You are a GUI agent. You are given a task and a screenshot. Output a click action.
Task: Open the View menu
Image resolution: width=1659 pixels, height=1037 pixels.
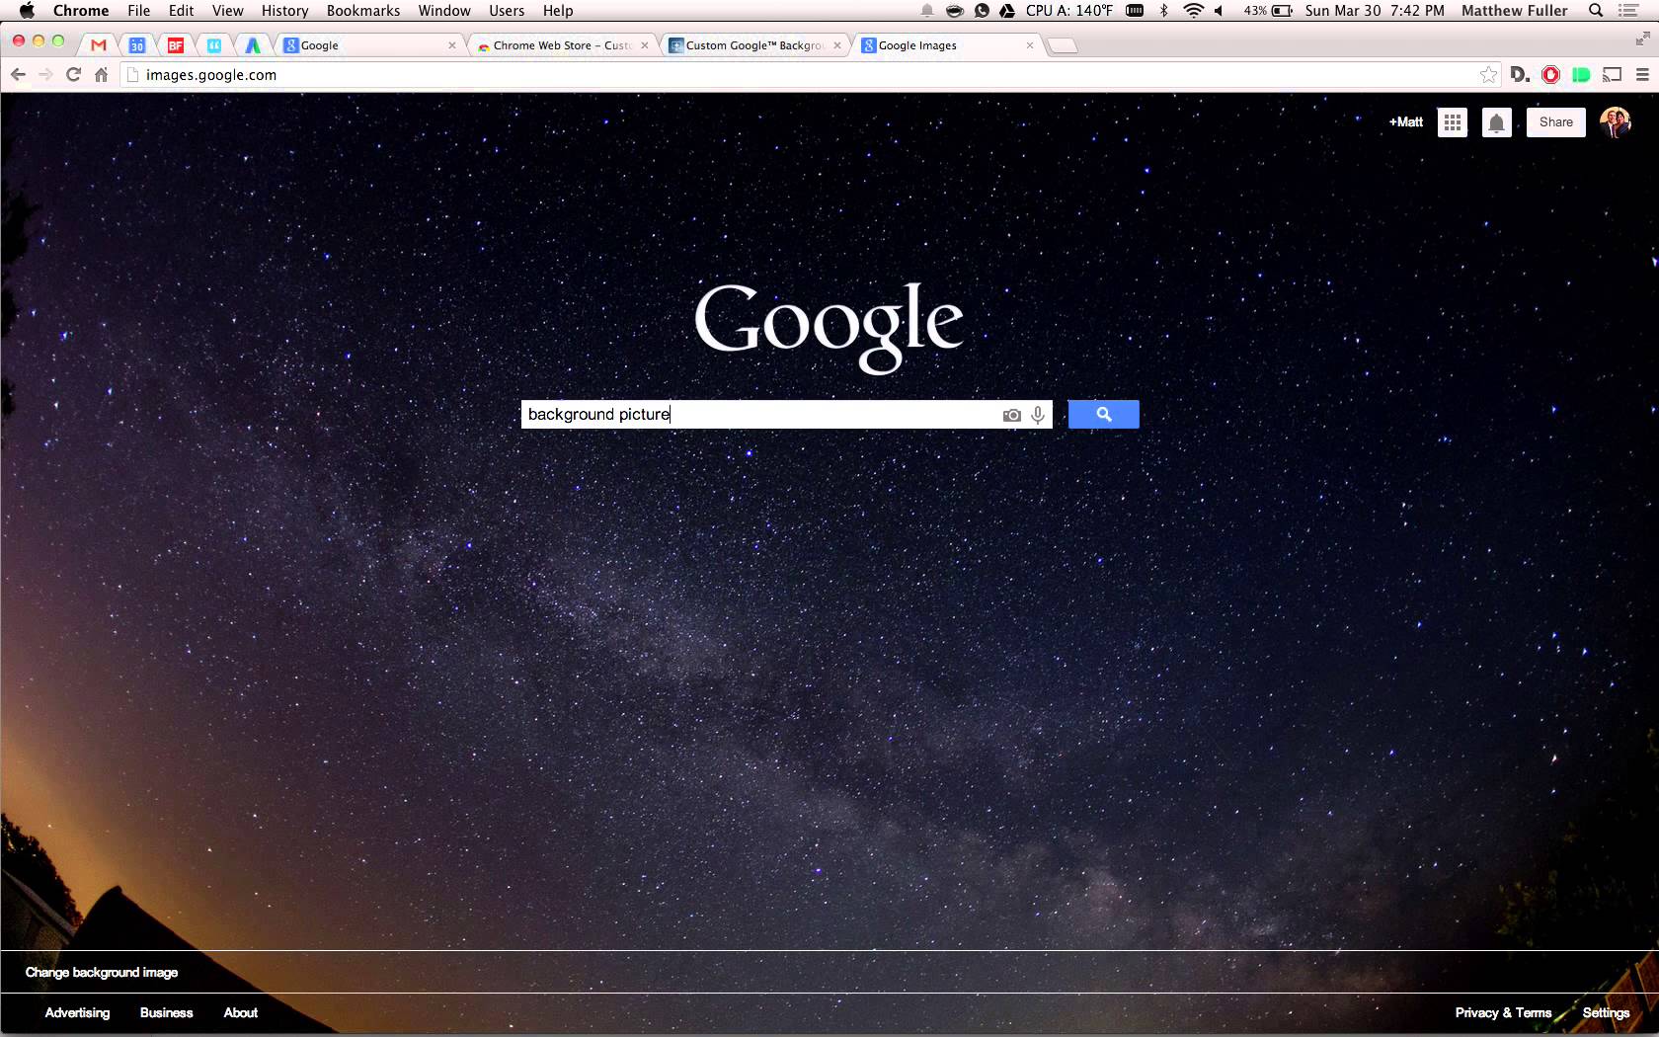click(227, 11)
